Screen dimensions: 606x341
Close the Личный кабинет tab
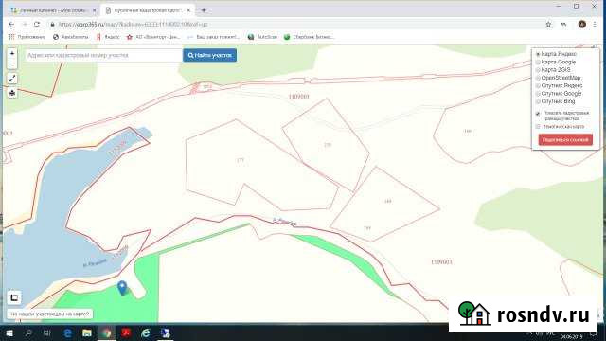point(94,10)
